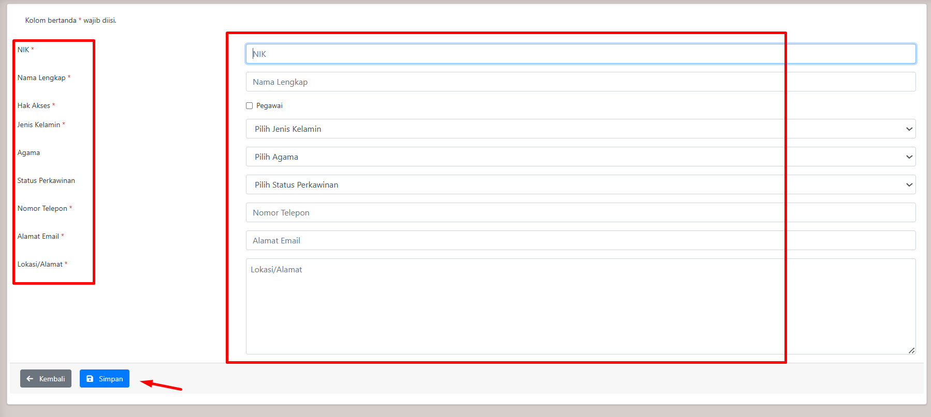Tick the Pegawai checkbox

click(x=250, y=106)
